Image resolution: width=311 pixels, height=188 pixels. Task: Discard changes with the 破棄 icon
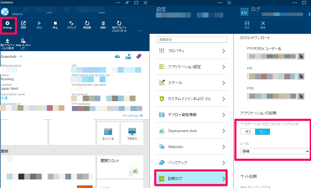[263, 24]
